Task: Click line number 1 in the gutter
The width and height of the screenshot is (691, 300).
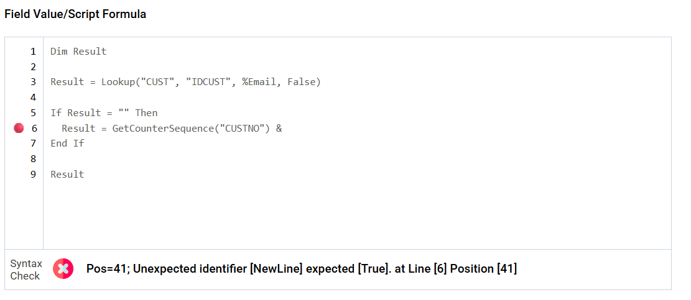Action: coord(33,52)
